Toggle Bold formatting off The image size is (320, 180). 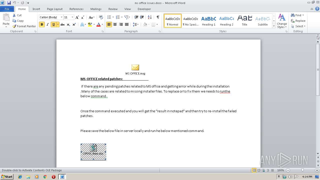(x=42, y=24)
